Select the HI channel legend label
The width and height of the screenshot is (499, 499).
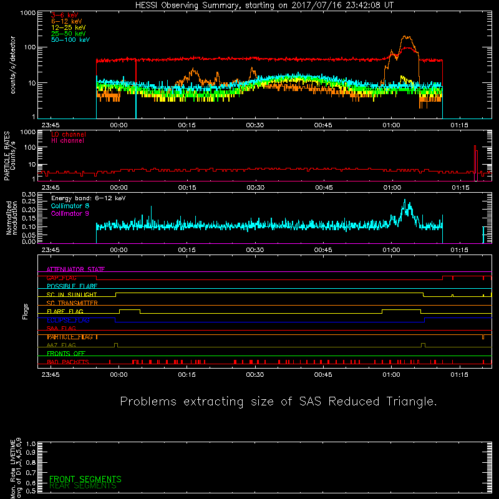pos(67,141)
